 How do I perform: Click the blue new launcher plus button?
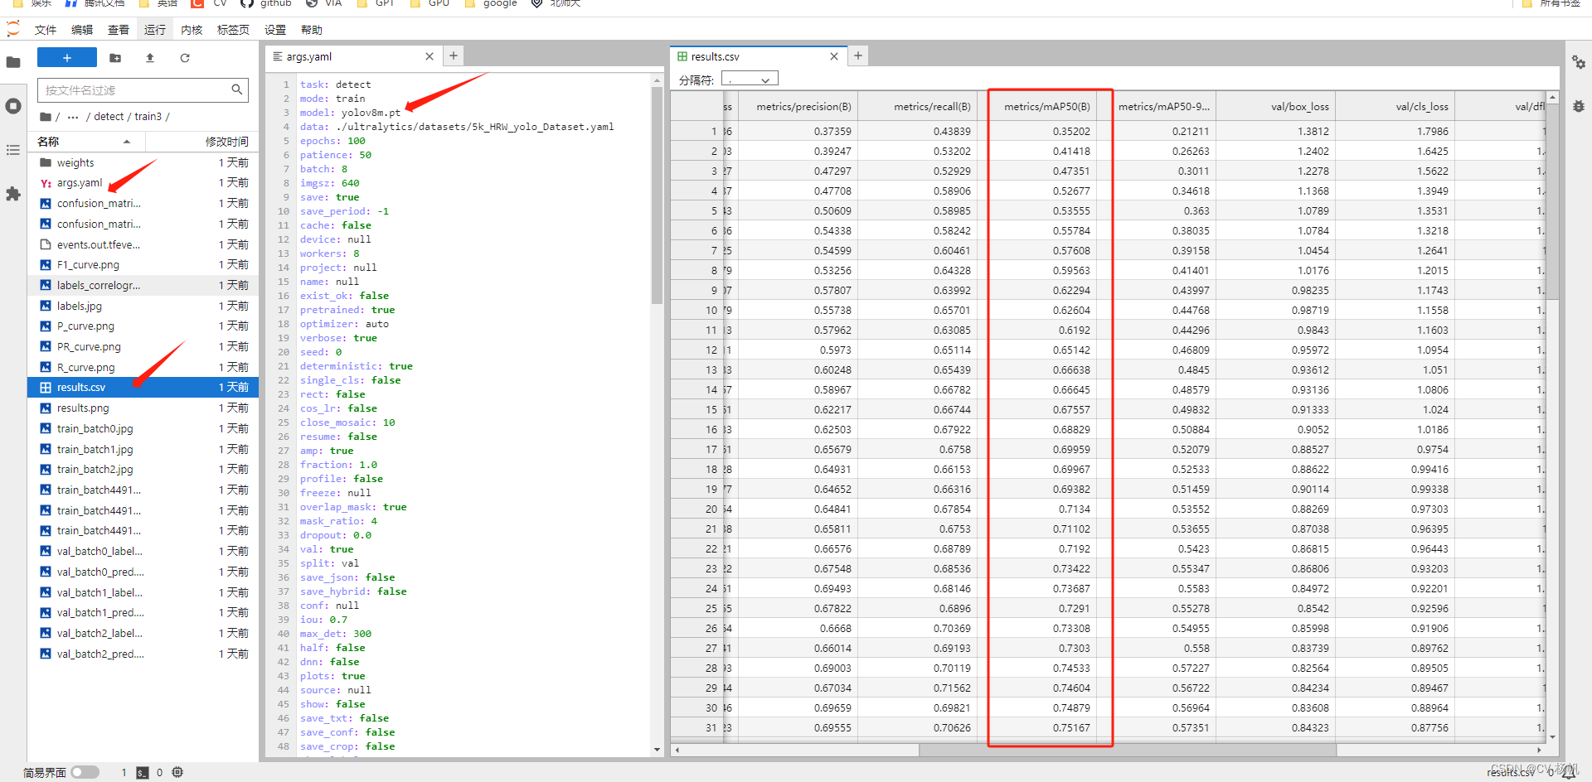coord(67,57)
